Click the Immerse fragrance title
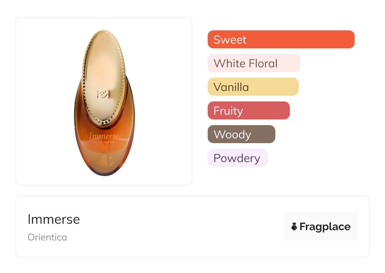Screen dimensions: 385x273 pyautogui.click(x=54, y=219)
